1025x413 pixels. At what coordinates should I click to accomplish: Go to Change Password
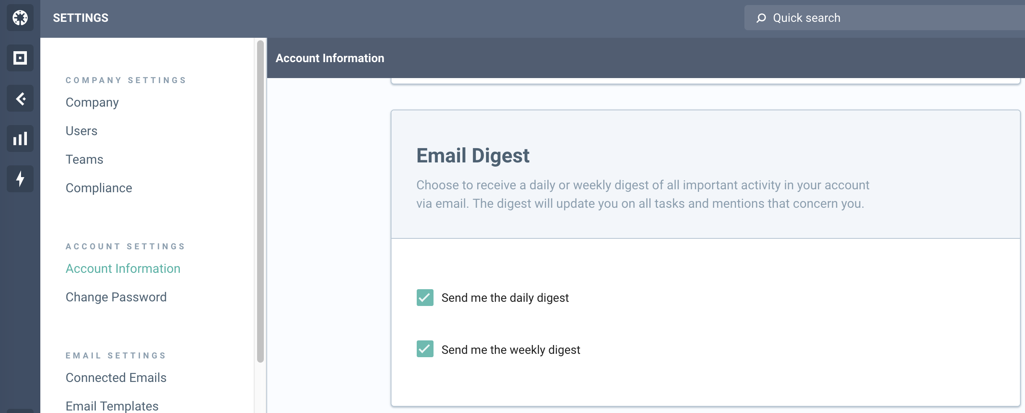(x=116, y=297)
